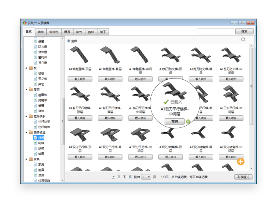Select the AT单跑直梯-中间层 stair thumbnail
277x211 pixels.
pos(140,55)
